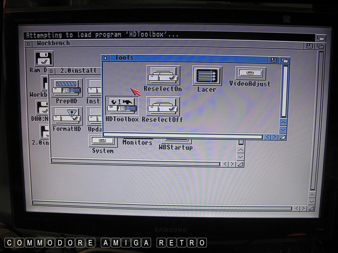
Task: Launch the Lacer tool icon
Action: point(207,76)
